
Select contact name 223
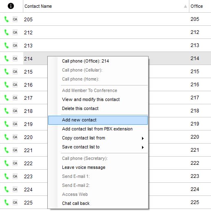28,176
